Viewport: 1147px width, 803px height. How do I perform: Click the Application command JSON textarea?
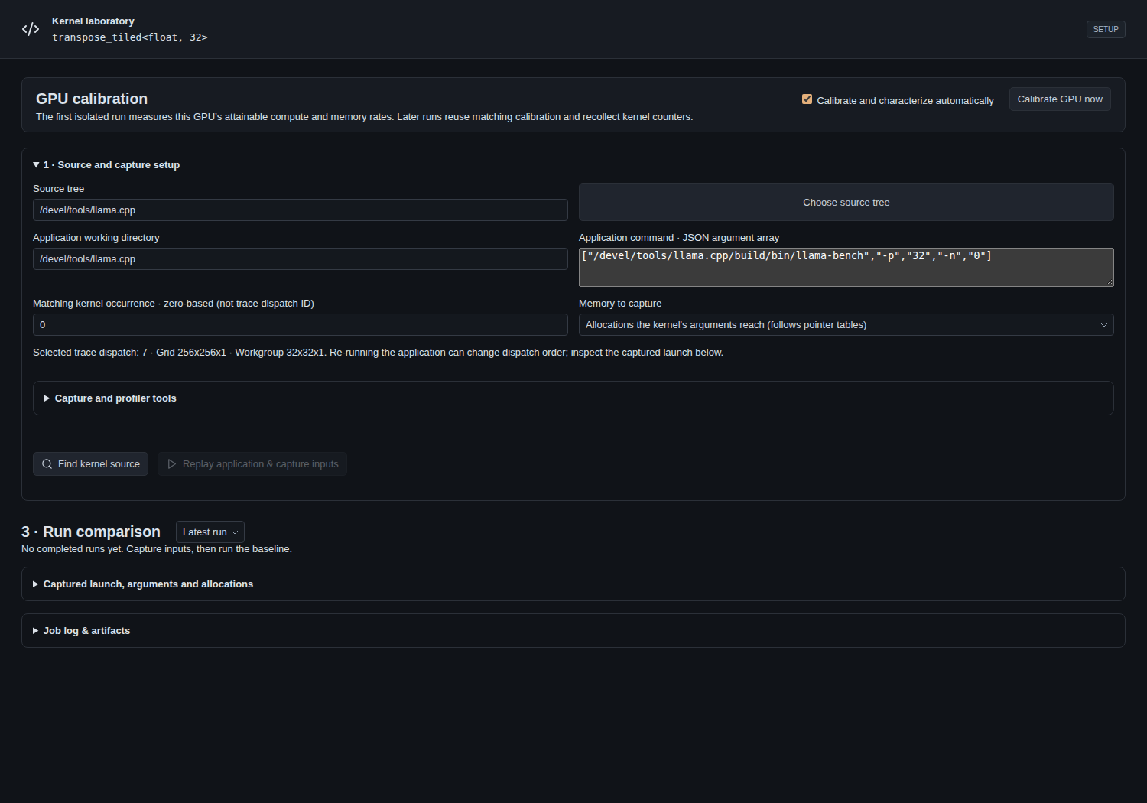[846, 267]
